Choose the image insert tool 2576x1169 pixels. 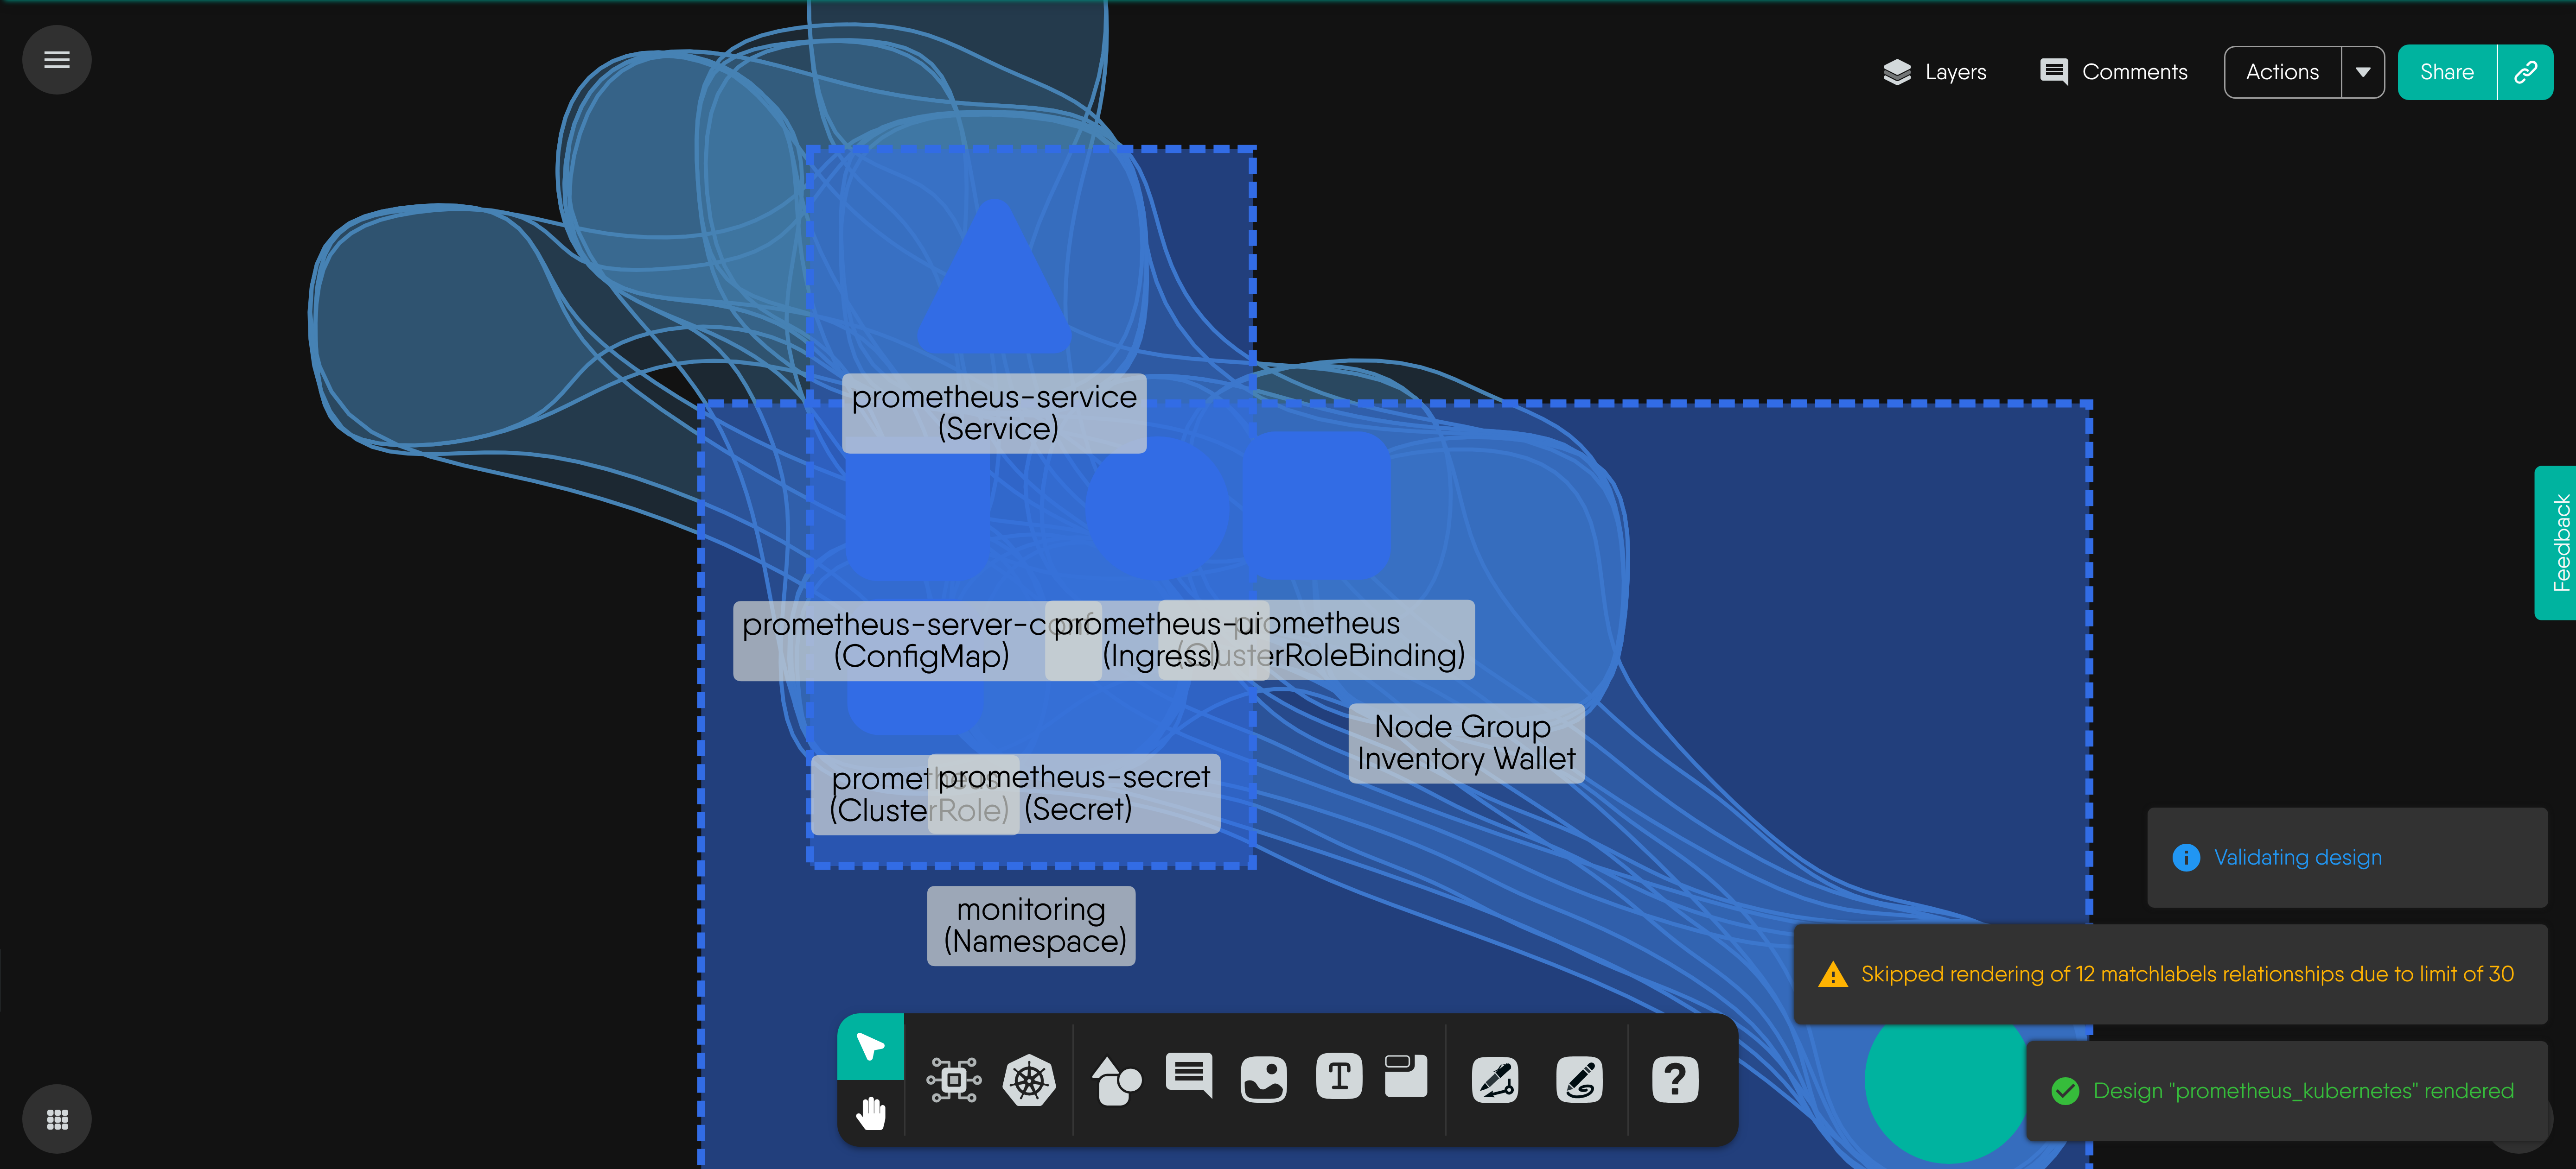[x=1263, y=1079]
